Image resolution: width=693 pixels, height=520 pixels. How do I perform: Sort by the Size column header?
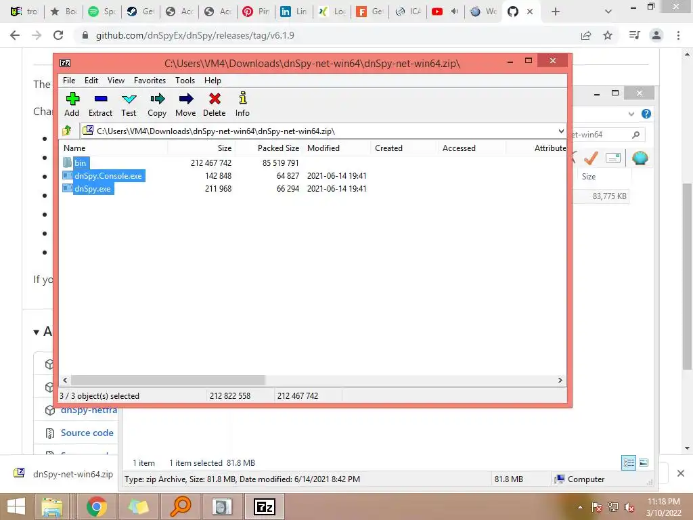[x=200, y=148]
